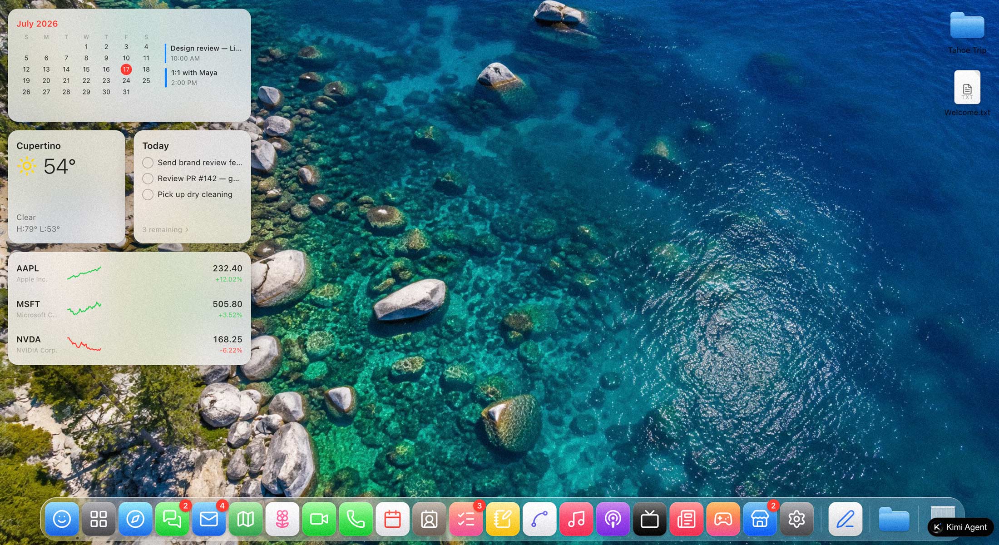
Task: Open Cupertino title in weather widget
Action: coord(39,146)
